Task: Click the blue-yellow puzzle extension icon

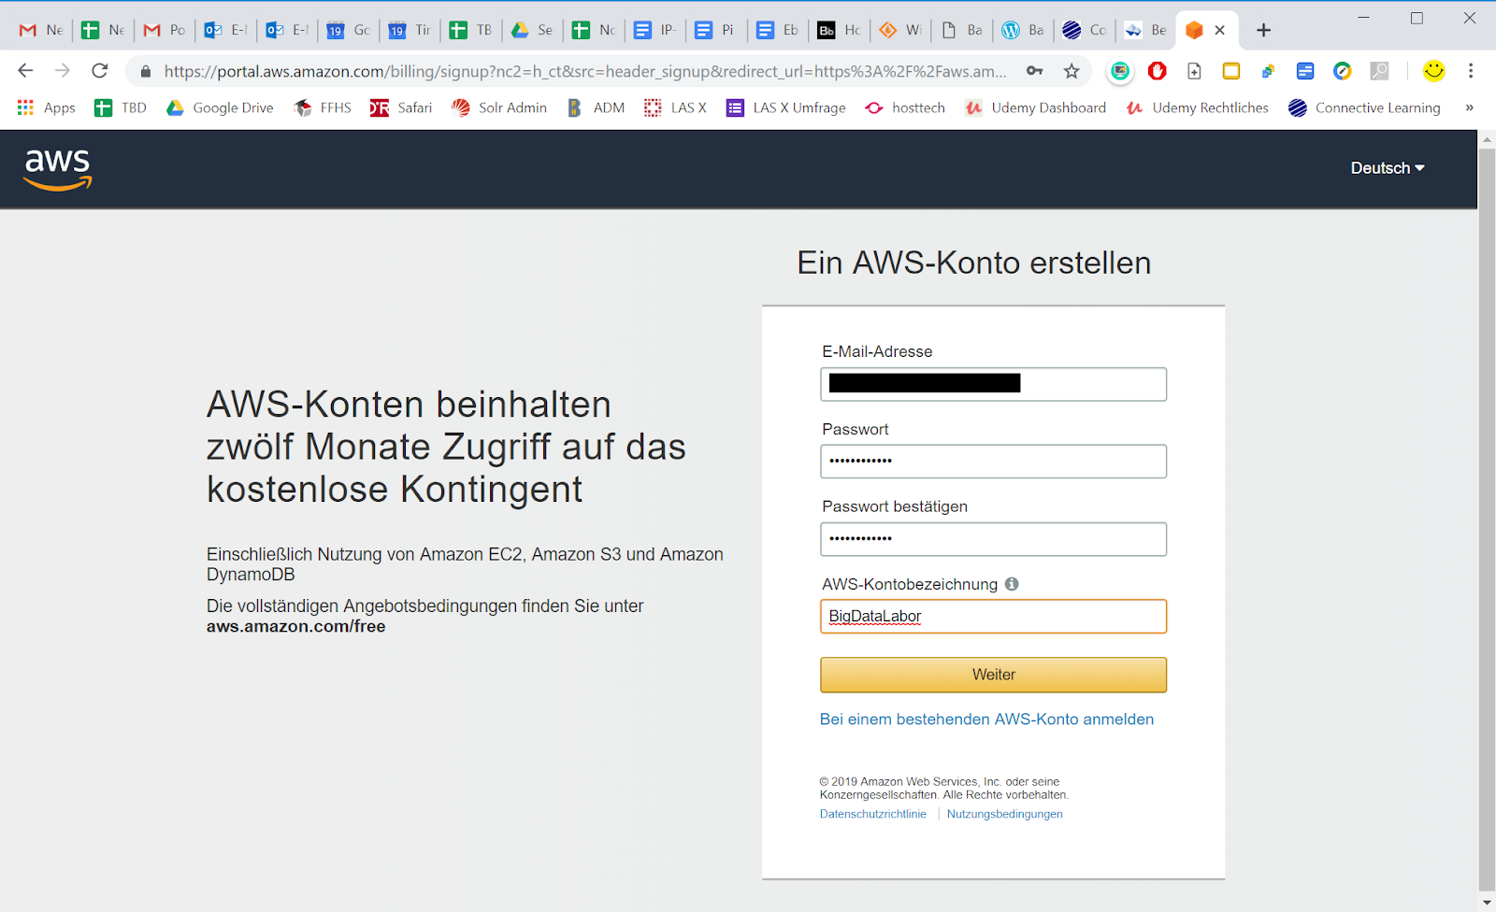Action: point(1268,71)
